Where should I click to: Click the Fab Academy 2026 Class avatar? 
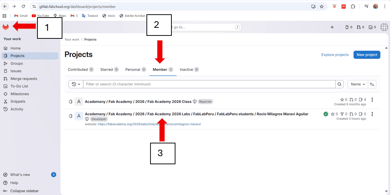79,102
